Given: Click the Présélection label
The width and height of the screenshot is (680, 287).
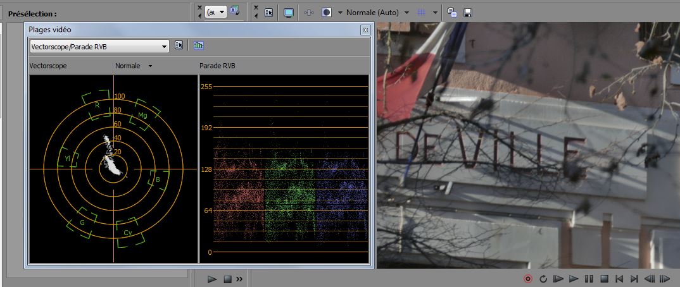Looking at the screenshot, I should coord(32,14).
